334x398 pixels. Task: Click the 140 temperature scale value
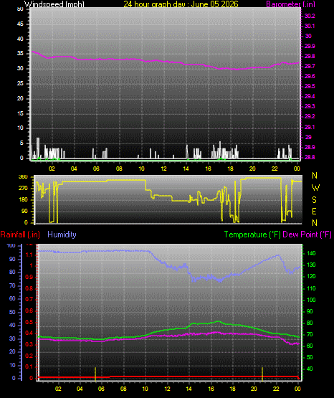[311, 253]
